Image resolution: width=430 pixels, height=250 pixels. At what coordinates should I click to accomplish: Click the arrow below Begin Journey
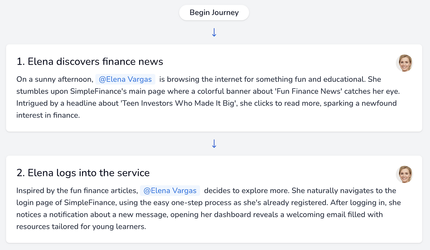pyautogui.click(x=214, y=33)
